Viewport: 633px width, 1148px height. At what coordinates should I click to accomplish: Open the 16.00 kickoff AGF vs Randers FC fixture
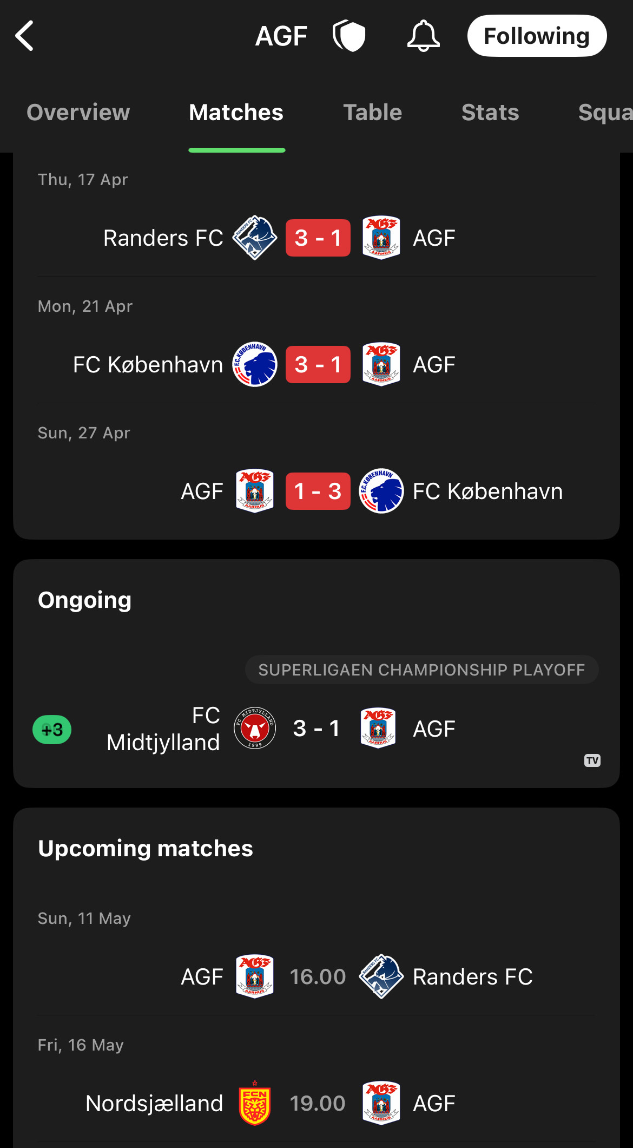[x=316, y=976]
